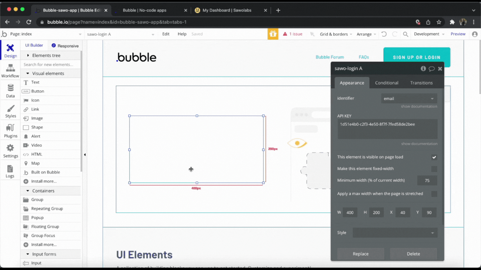The width and height of the screenshot is (481, 270).
Task: Open the Page: index dropdown
Action: (x=46, y=34)
